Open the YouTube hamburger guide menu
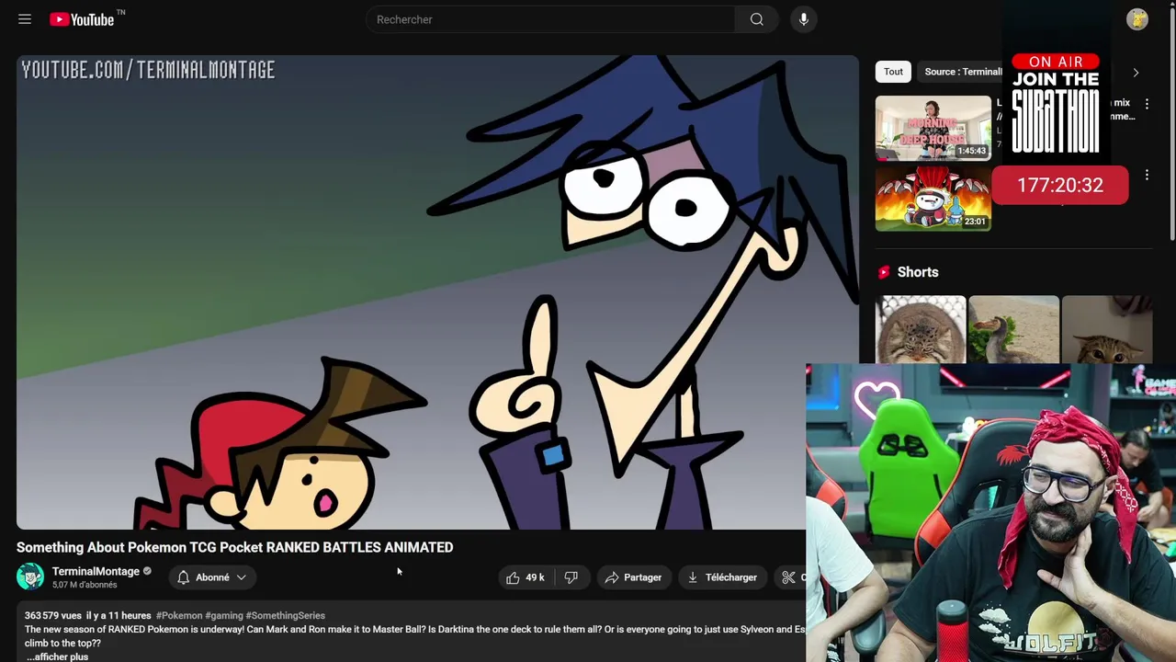Screen dimensions: 1176x662 click(25, 19)
